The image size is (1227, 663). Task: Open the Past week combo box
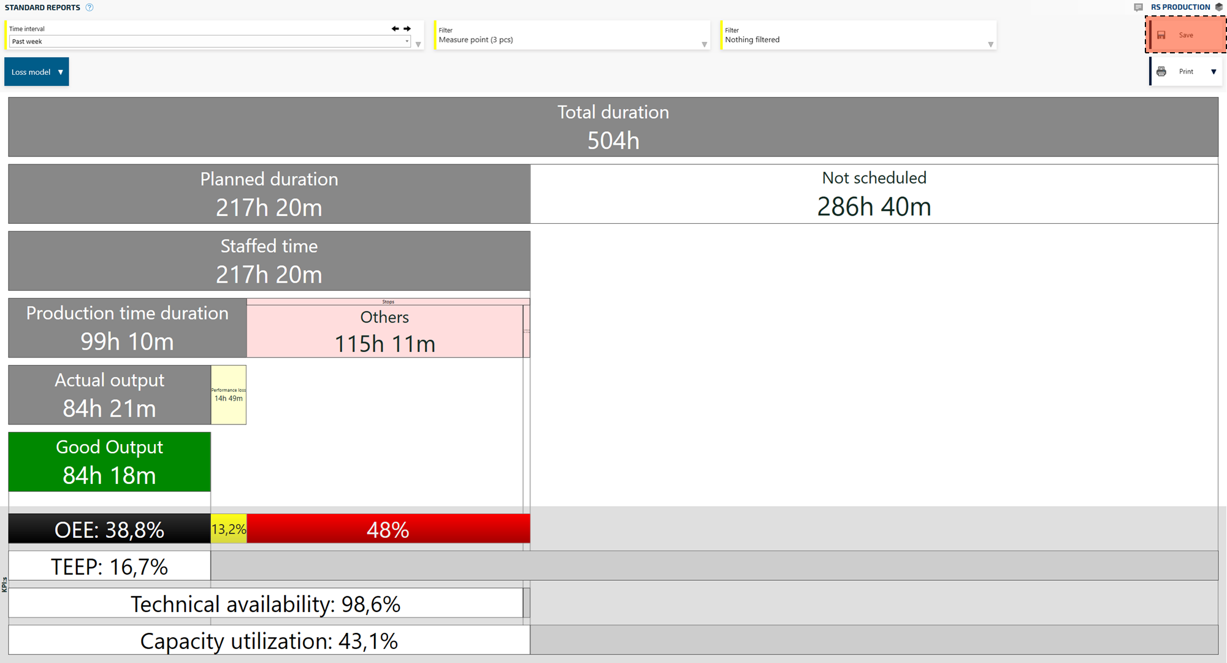[208, 42]
